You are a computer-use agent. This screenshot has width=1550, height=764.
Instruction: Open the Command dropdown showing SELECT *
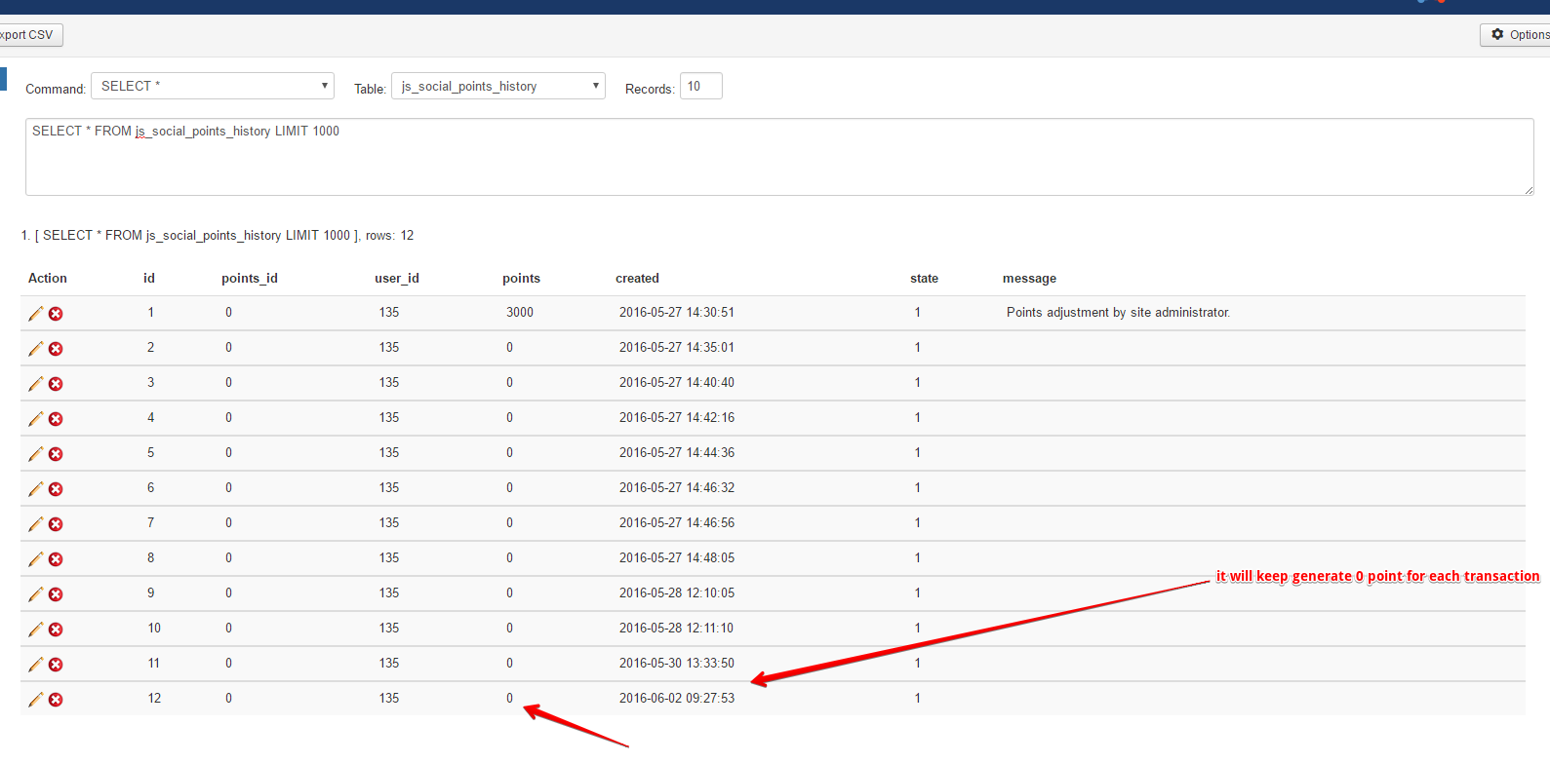[x=213, y=86]
